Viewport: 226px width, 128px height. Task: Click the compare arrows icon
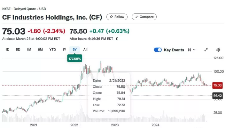coord(136,17)
